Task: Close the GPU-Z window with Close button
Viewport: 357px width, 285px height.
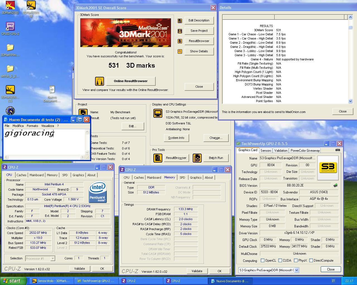Action: [x=331, y=269]
